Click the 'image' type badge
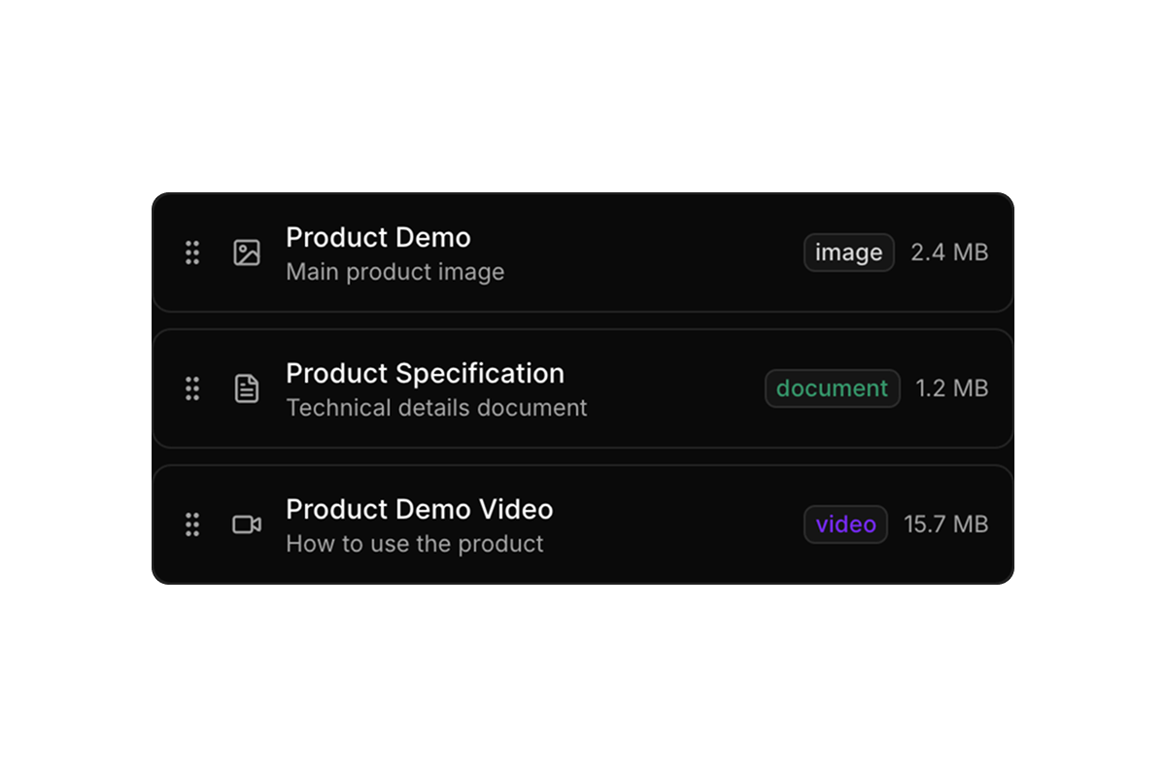Screen dimensions: 1166x777 [x=848, y=253]
